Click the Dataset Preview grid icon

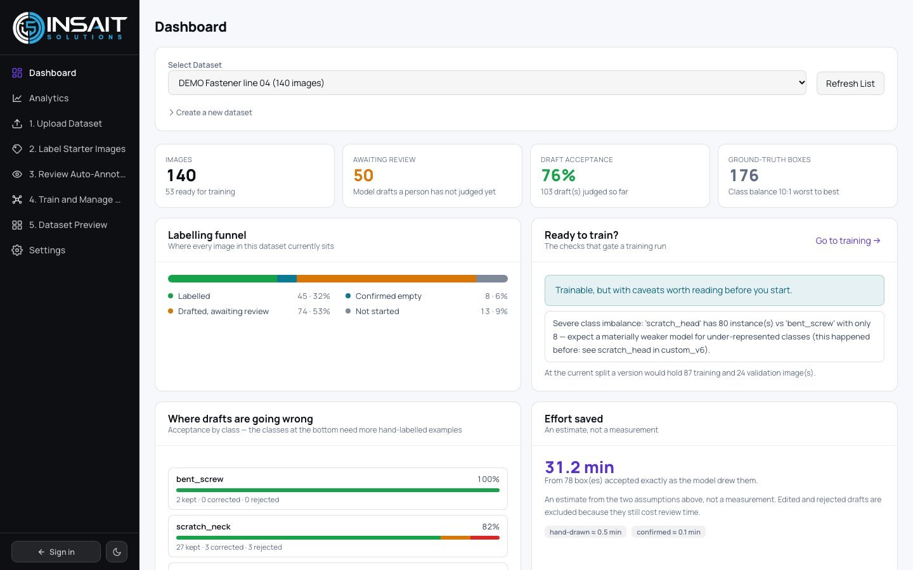point(17,225)
